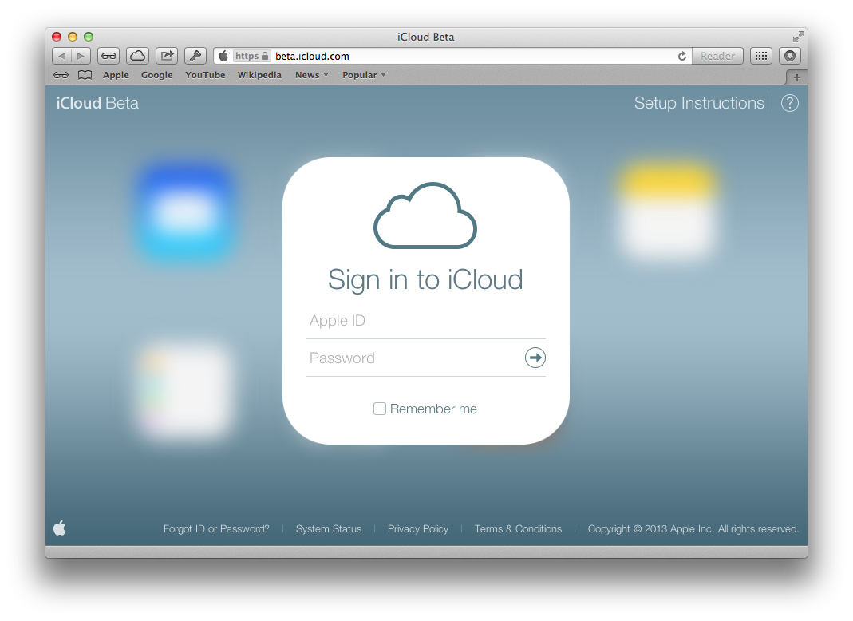
Task: Expand the News bookmarks dropdown
Action: tap(307, 75)
